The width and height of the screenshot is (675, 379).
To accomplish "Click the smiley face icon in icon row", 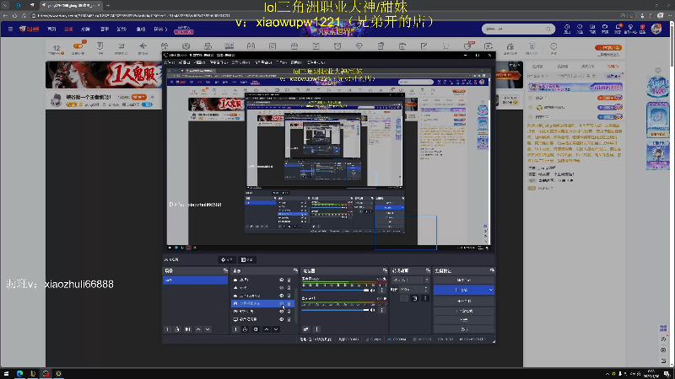I will pyautogui.click(x=553, y=46).
